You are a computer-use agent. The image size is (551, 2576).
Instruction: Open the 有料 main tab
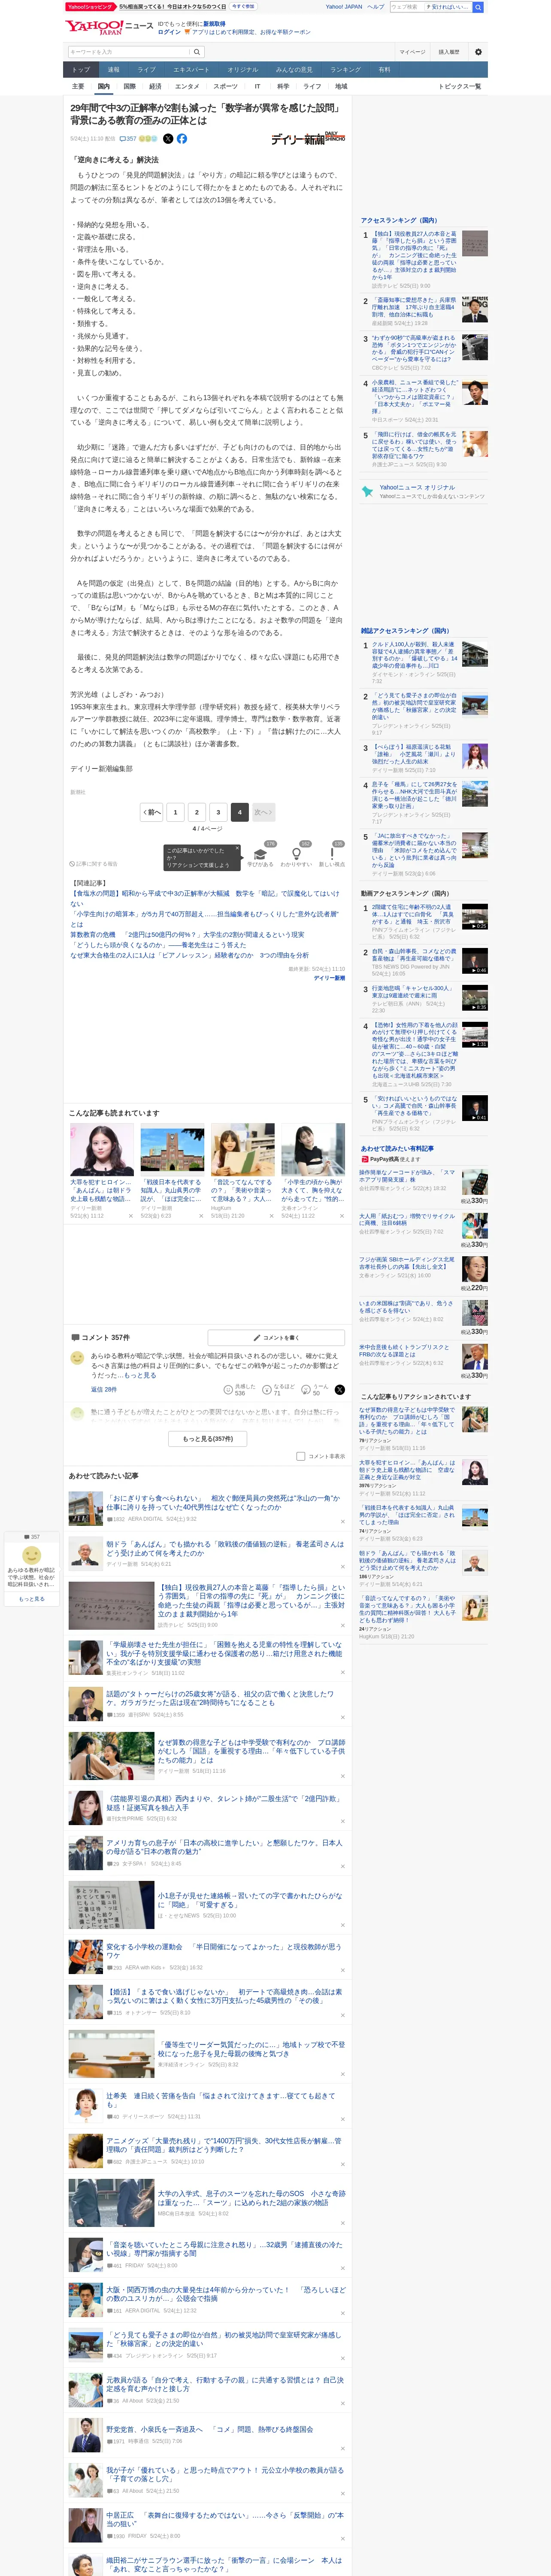pos(384,70)
